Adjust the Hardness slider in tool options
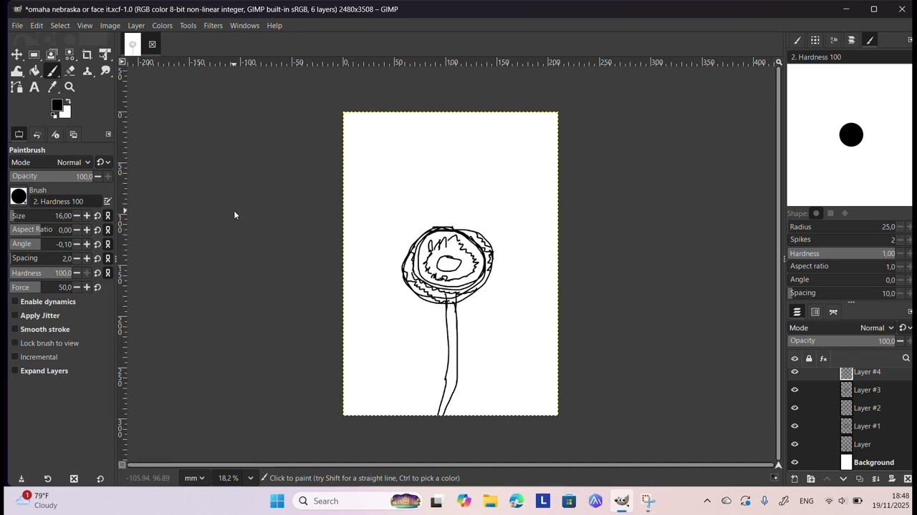 (x=42, y=273)
